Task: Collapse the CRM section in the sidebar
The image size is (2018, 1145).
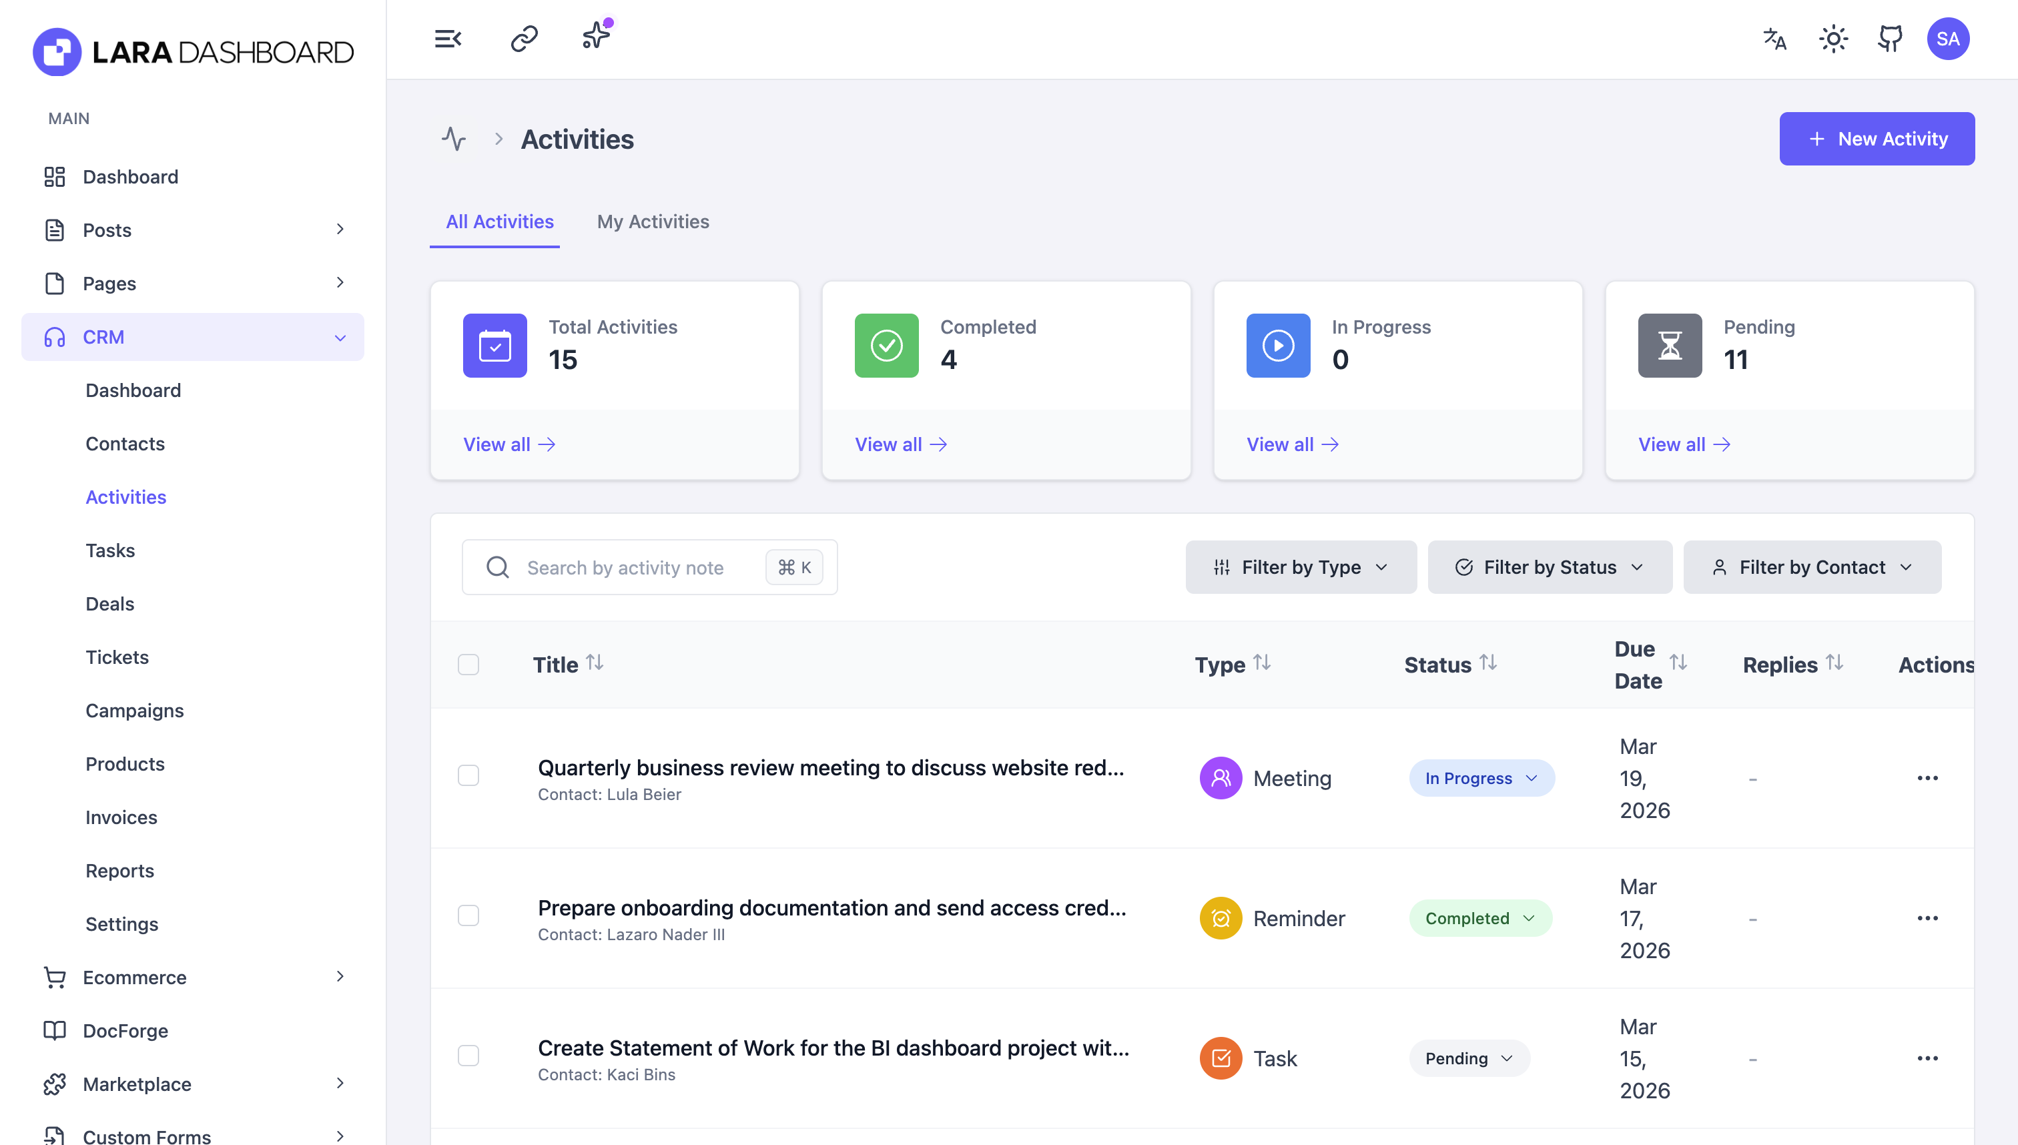Action: [340, 336]
